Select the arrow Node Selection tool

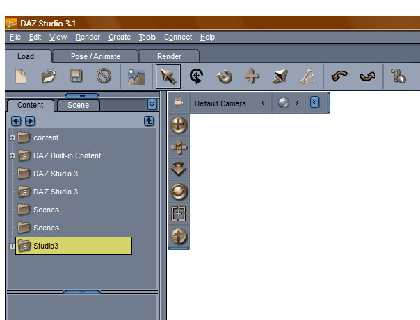(168, 76)
